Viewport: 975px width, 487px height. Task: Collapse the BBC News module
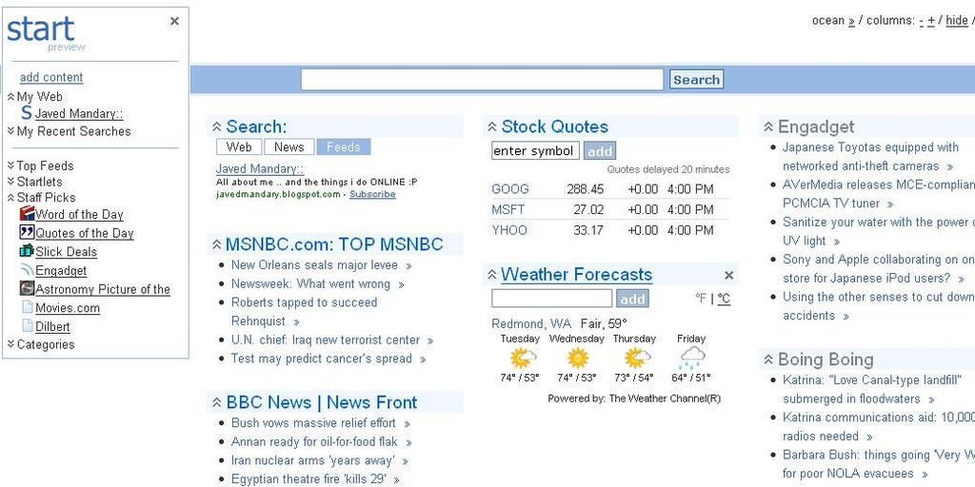pos(216,402)
